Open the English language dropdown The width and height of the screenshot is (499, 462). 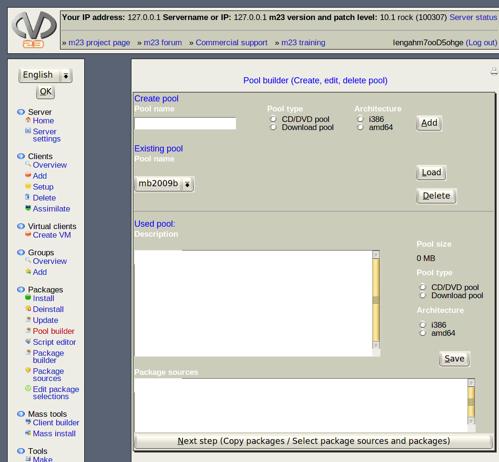tap(45, 75)
